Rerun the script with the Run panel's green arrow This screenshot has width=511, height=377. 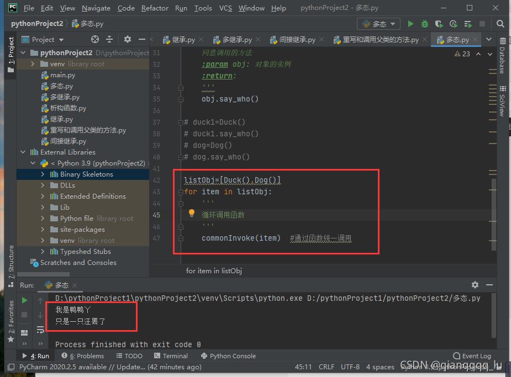pyautogui.click(x=24, y=300)
